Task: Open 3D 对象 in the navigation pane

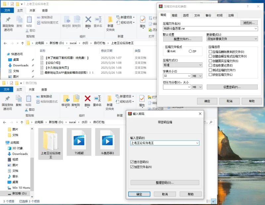Action: pos(18,148)
